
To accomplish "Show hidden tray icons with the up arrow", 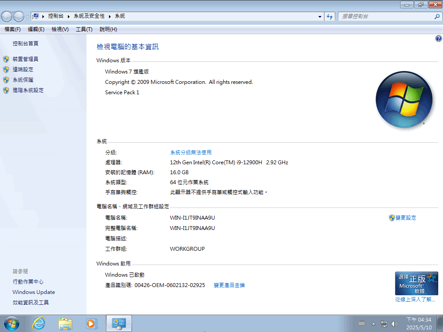I will pos(373,324).
